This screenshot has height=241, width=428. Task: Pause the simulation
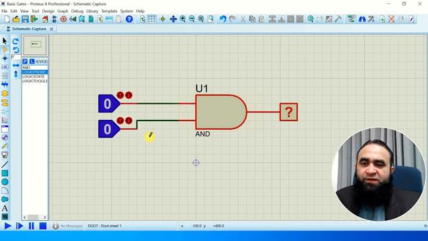[31, 226]
